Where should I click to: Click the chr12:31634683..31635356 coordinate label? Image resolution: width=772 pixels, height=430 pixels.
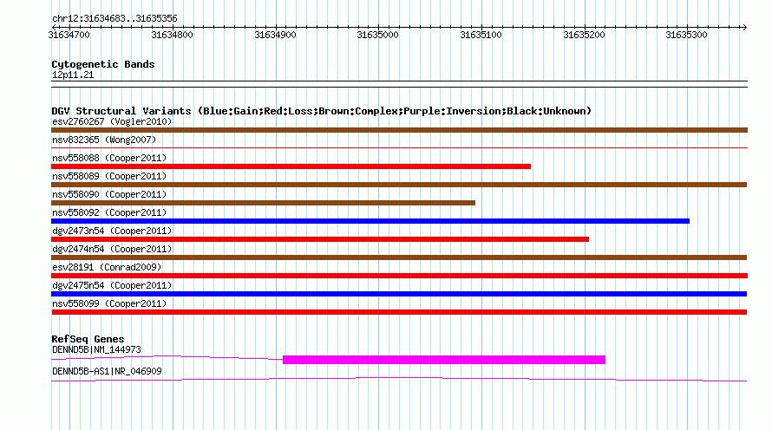click(114, 18)
